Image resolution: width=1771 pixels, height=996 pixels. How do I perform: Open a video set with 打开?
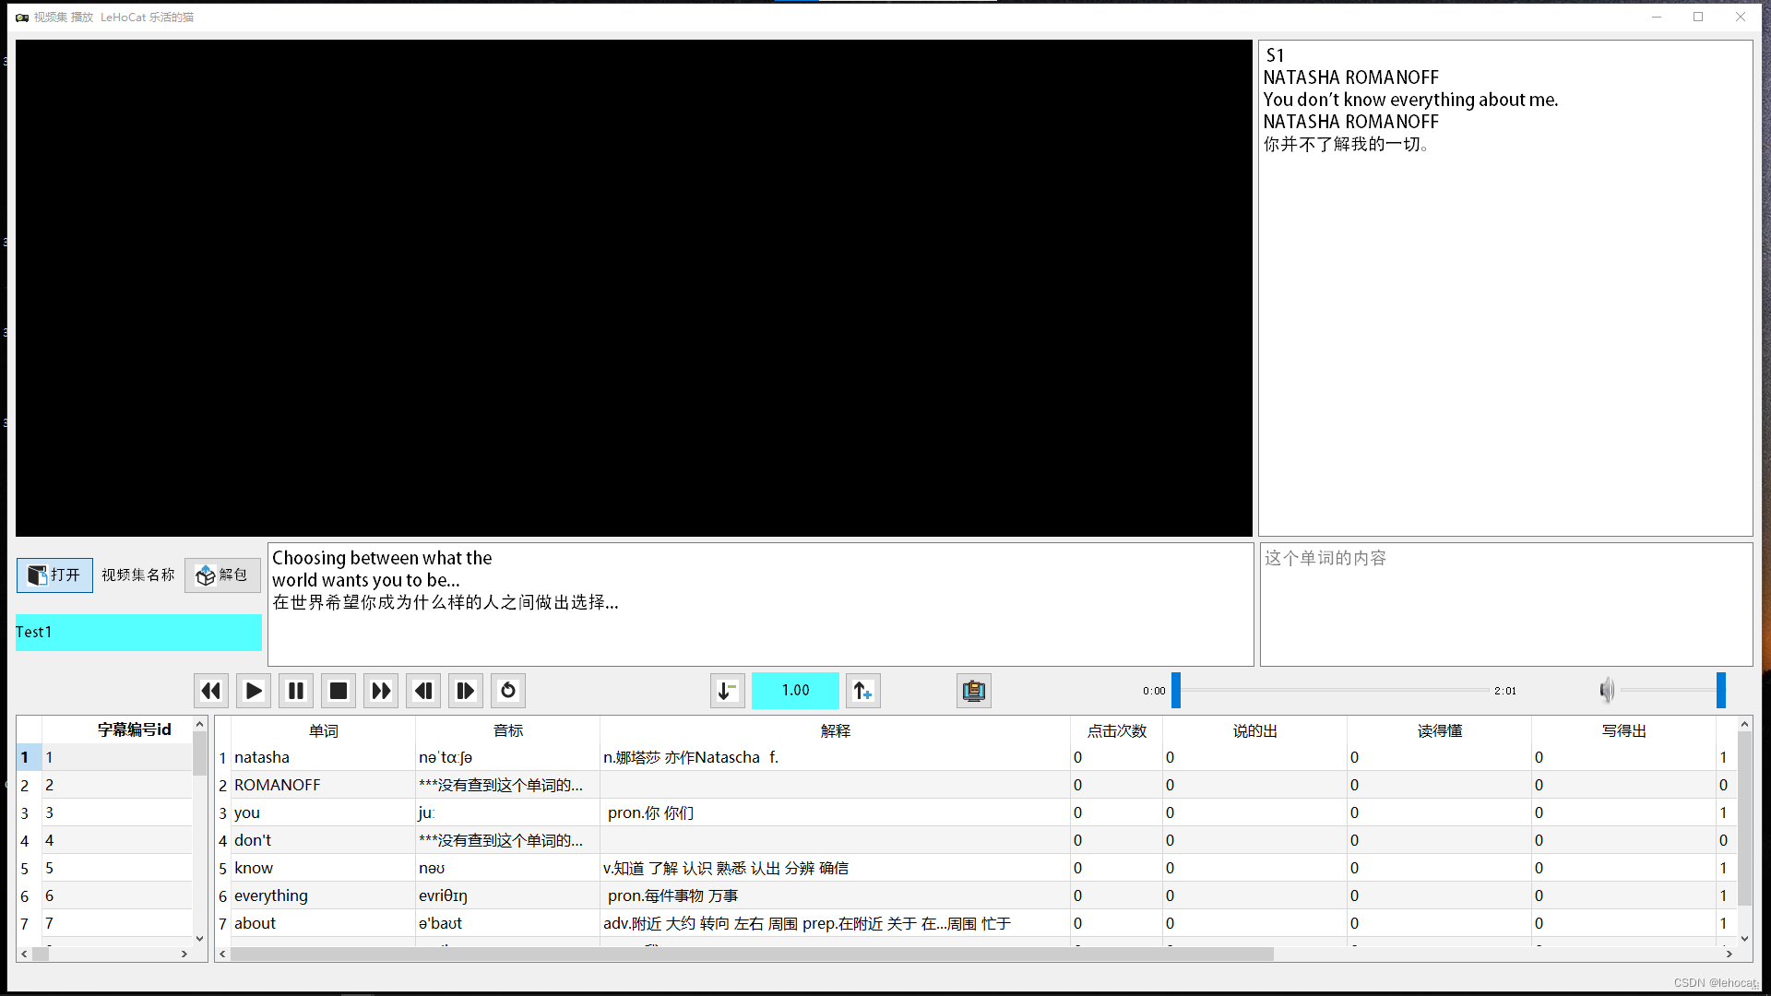coord(54,575)
